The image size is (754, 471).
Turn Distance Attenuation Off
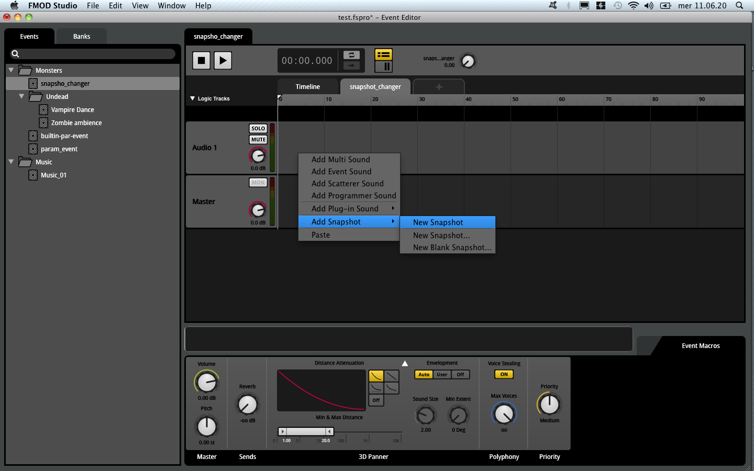376,400
